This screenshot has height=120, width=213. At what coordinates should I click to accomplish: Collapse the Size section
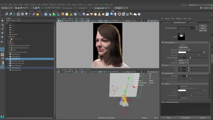point(163,65)
